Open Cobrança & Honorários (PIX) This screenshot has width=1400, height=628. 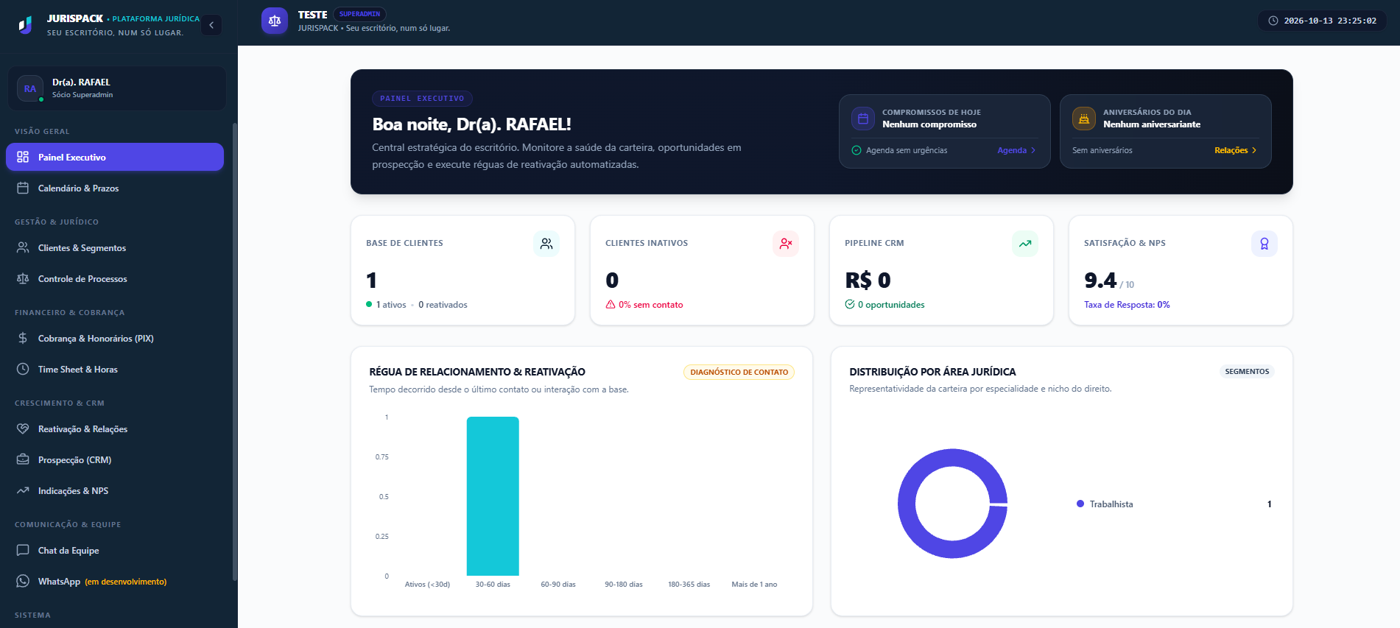point(115,338)
